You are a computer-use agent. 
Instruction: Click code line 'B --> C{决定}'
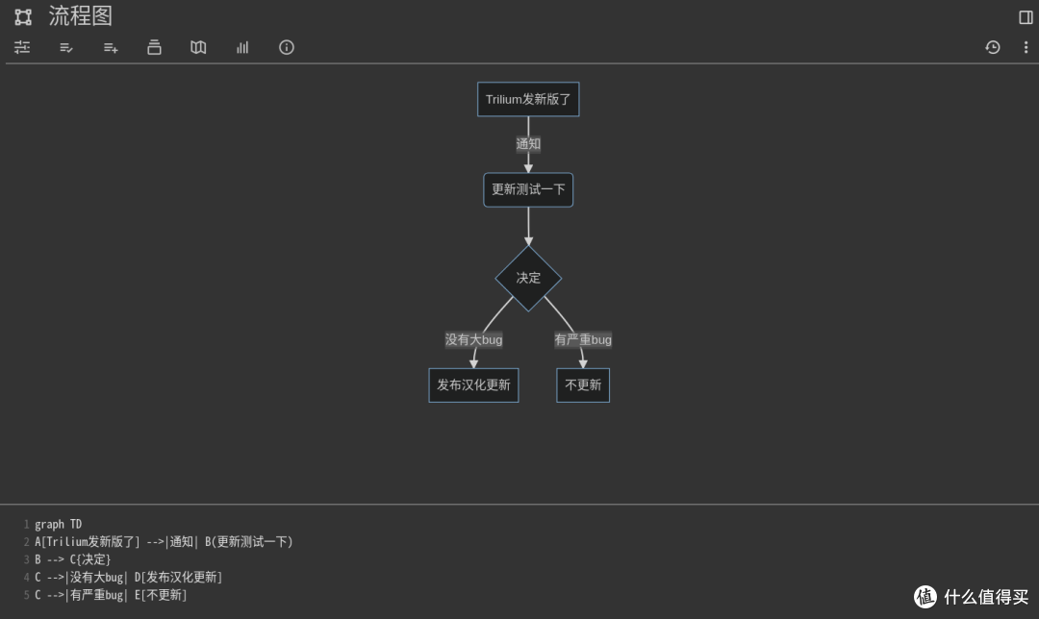pyautogui.click(x=73, y=559)
